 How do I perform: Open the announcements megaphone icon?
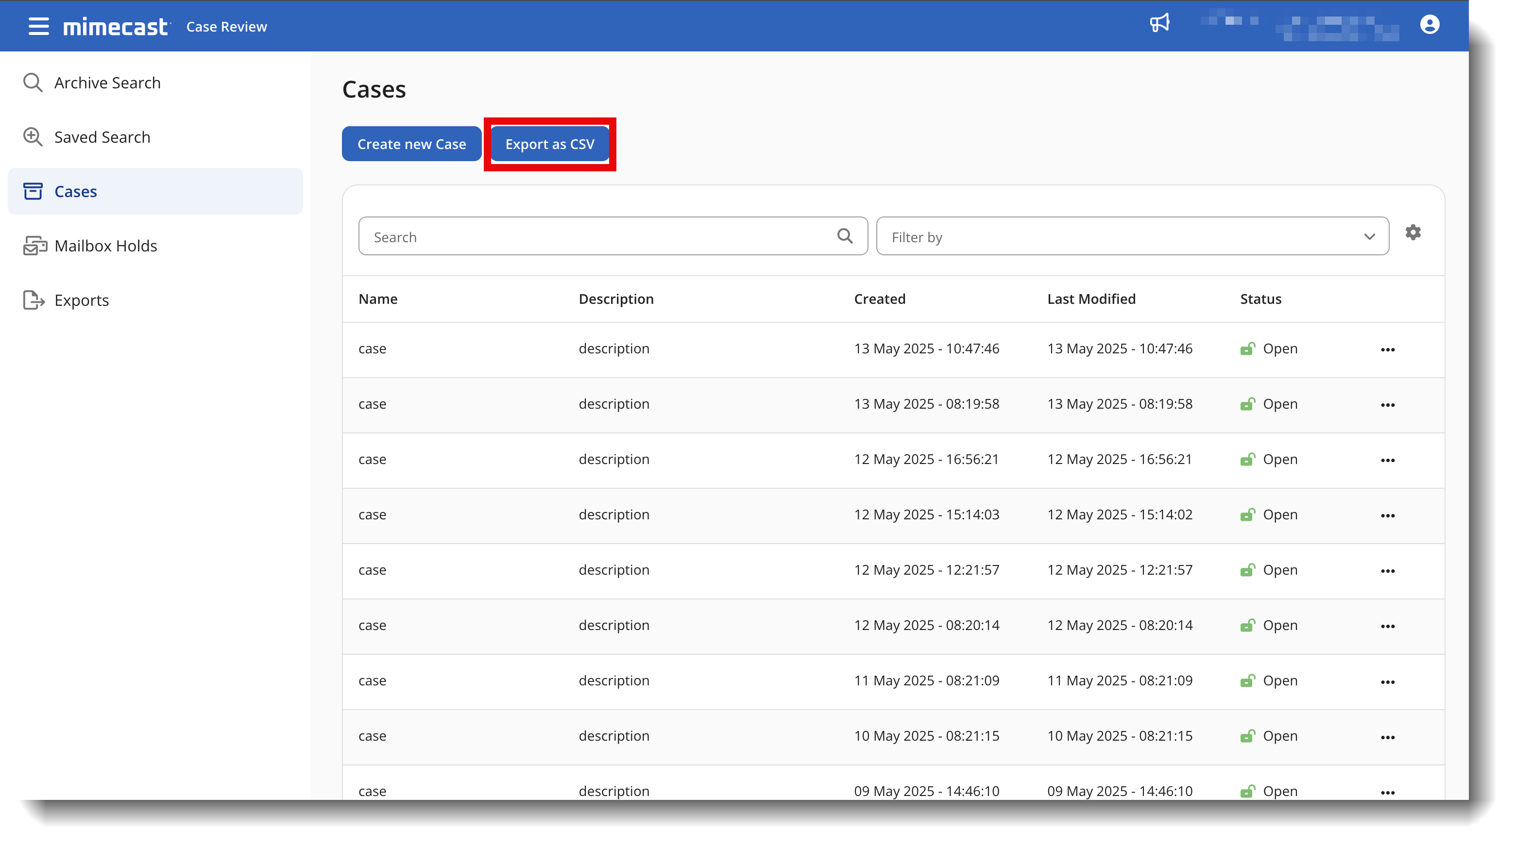click(1160, 23)
